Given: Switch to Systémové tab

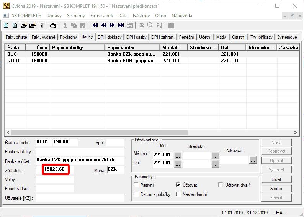Looking at the screenshot, I should click(x=287, y=37).
